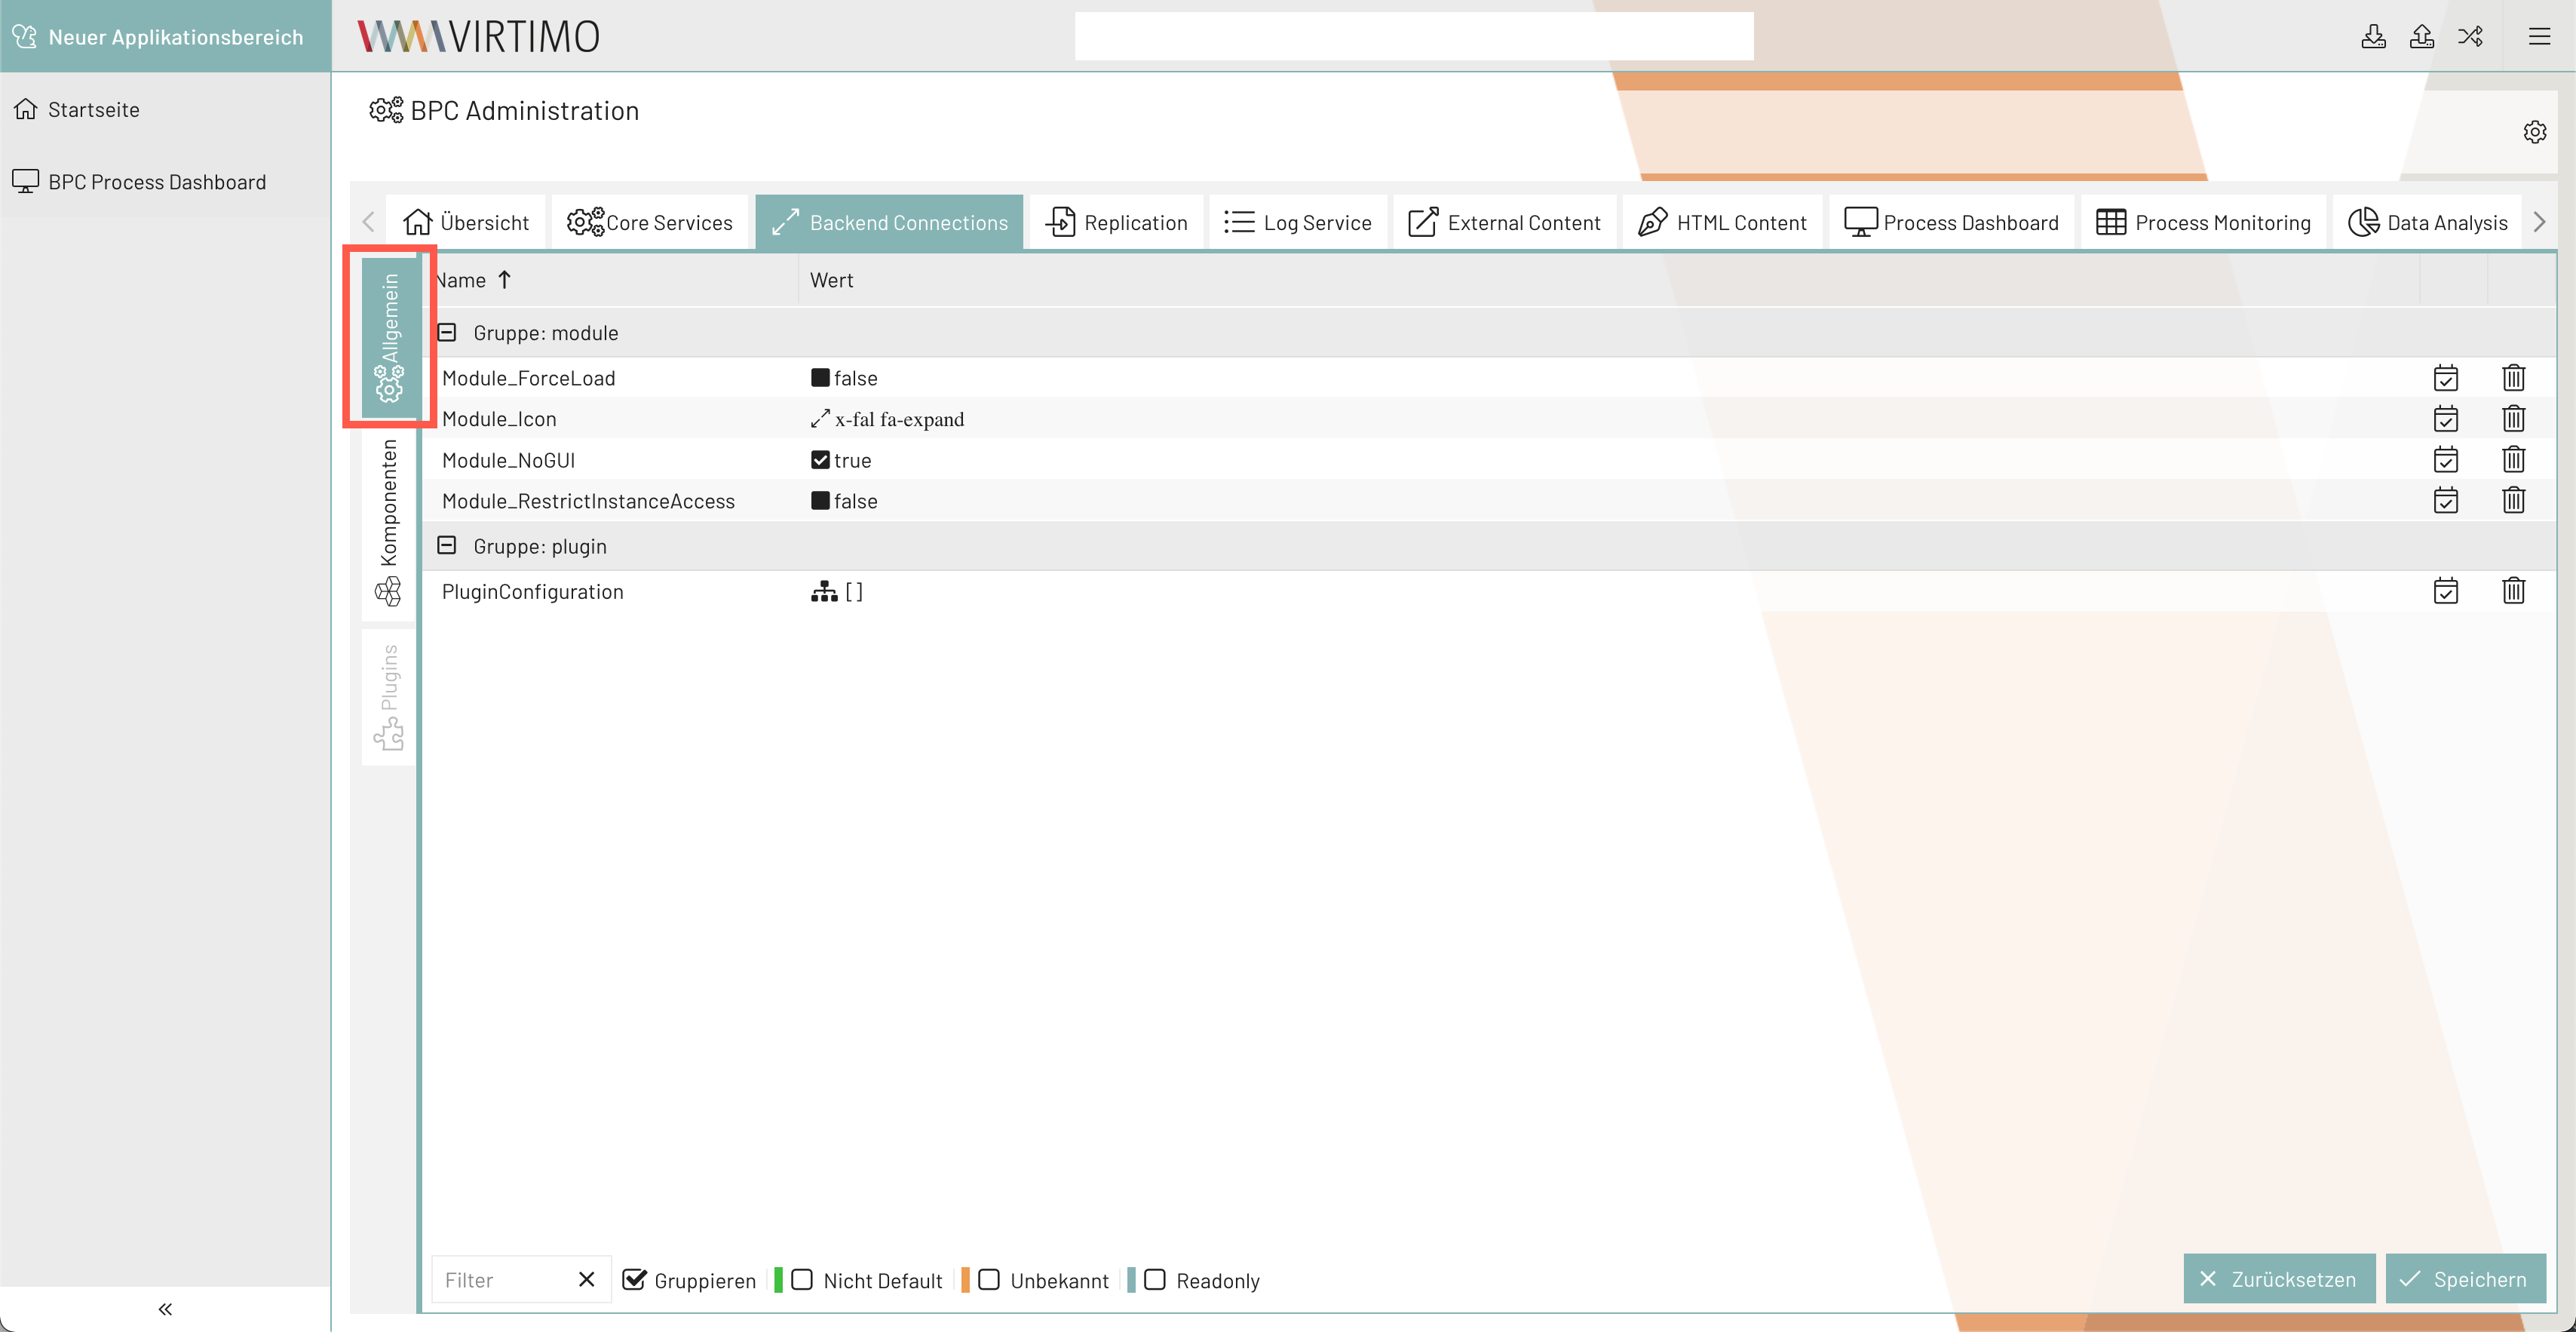Enable the Readonly filter checkbox
Screen dimensions: 2576x1332
(1155, 1280)
